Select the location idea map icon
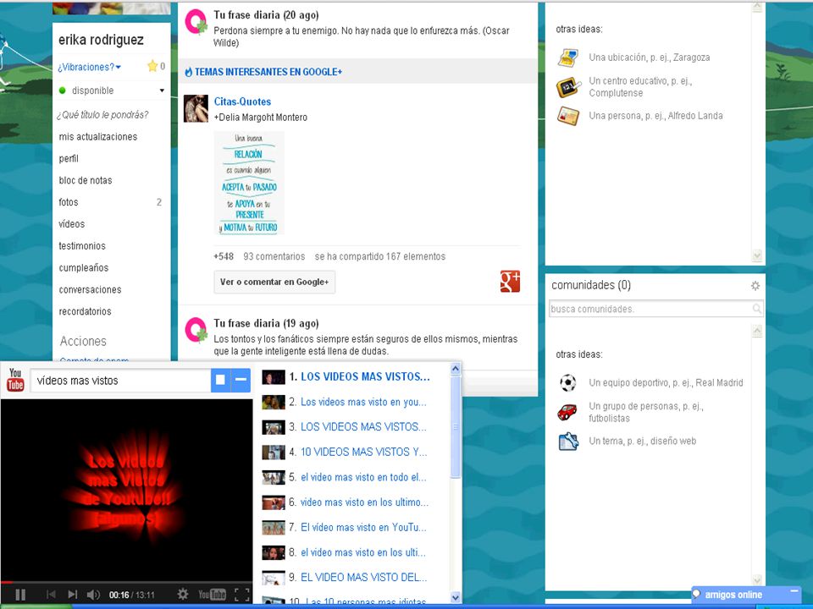 click(567, 58)
